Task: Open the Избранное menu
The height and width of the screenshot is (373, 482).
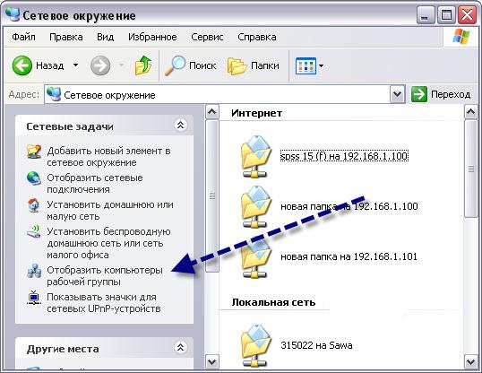Action: (x=152, y=37)
